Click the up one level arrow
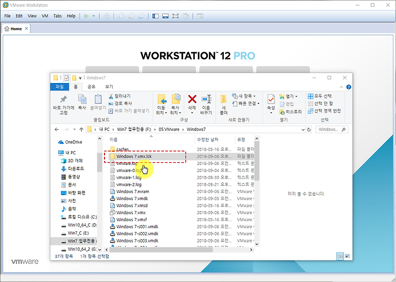 (81, 130)
